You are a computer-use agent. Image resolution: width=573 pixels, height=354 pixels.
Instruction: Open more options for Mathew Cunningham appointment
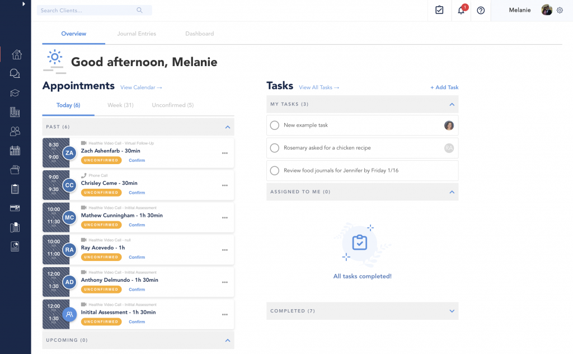tap(225, 217)
